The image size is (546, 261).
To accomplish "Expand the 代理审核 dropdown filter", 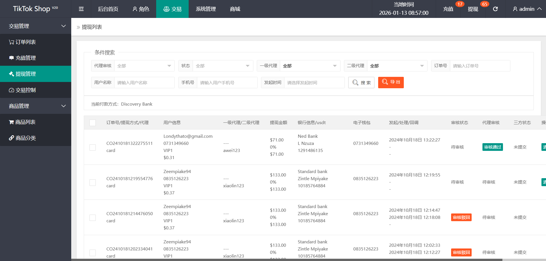I will [x=144, y=66].
